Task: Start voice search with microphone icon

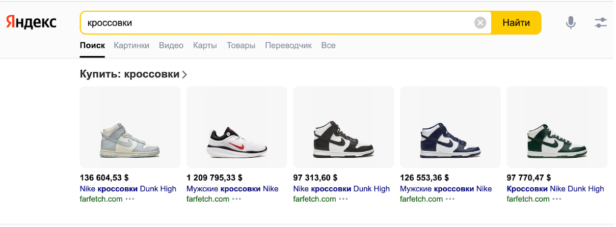Action: (571, 22)
